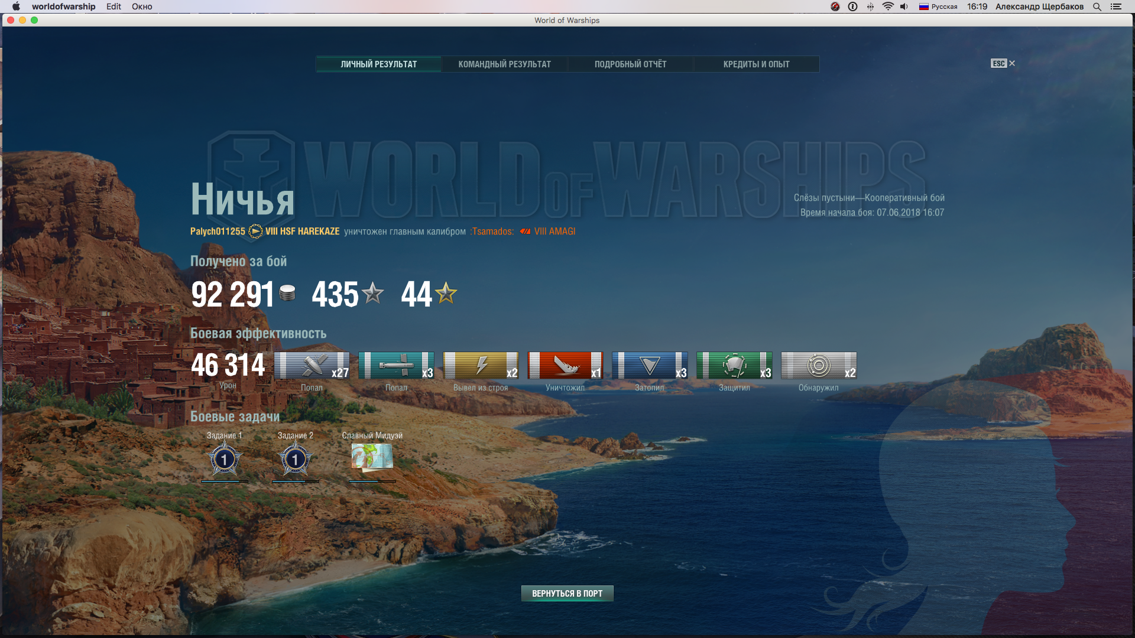This screenshot has height=638, width=1135.
Task: Click the battleship icon before VIII AMAGI
Action: (525, 232)
